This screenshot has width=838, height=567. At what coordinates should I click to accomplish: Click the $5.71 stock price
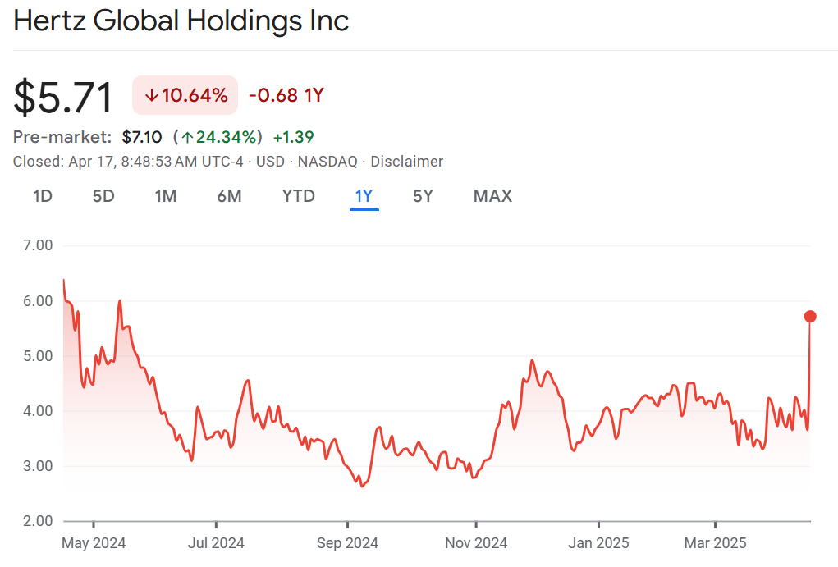63,97
